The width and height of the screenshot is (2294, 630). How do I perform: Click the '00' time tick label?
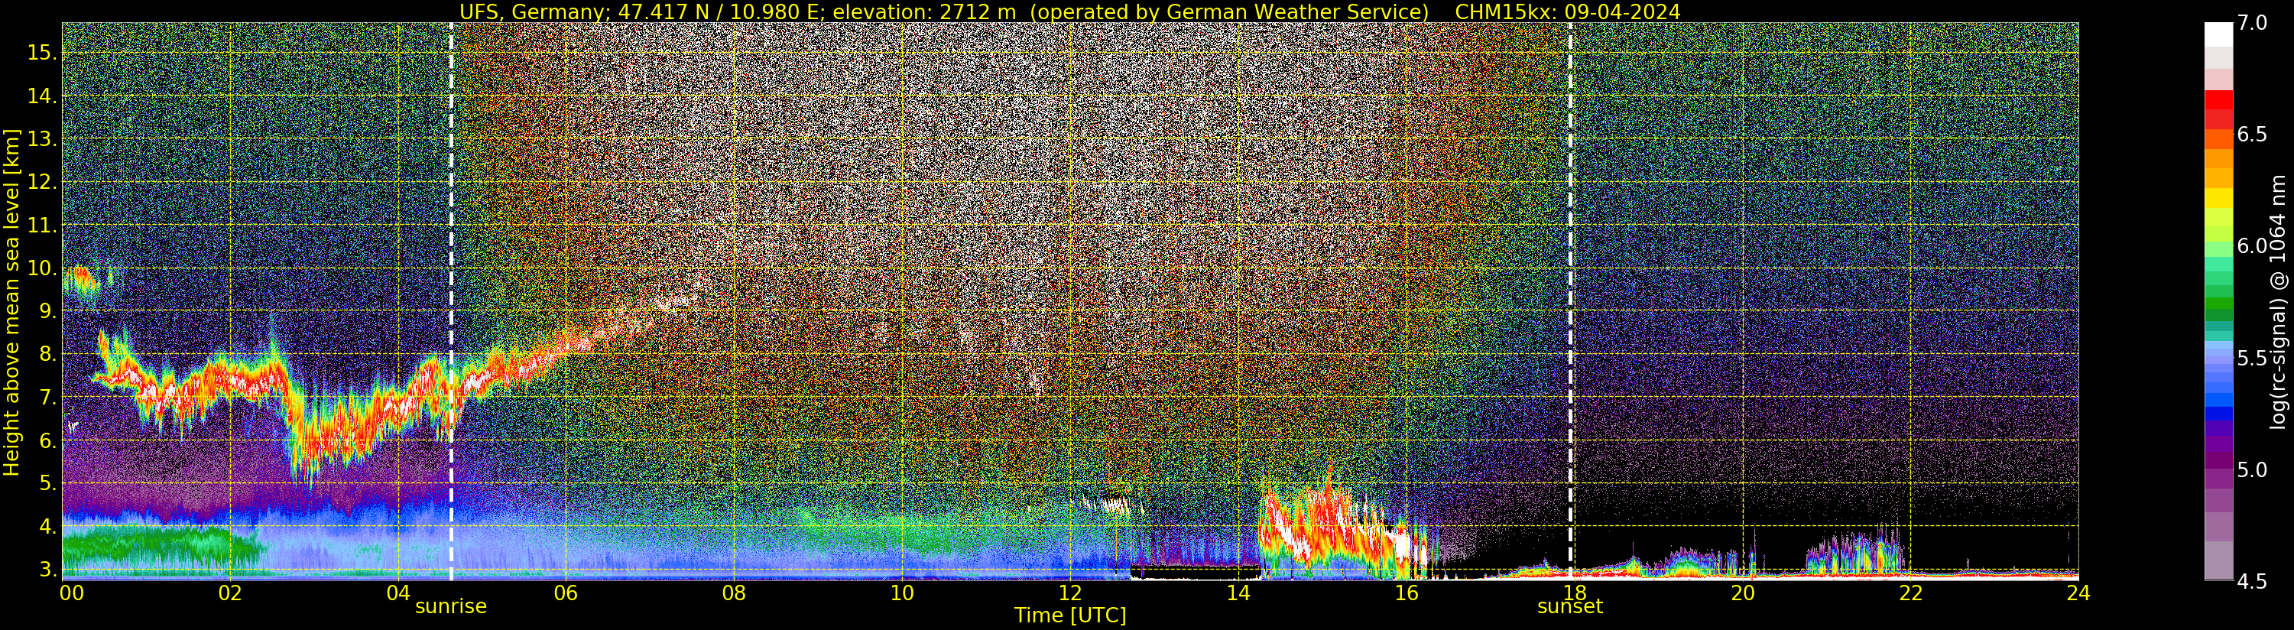click(x=71, y=593)
